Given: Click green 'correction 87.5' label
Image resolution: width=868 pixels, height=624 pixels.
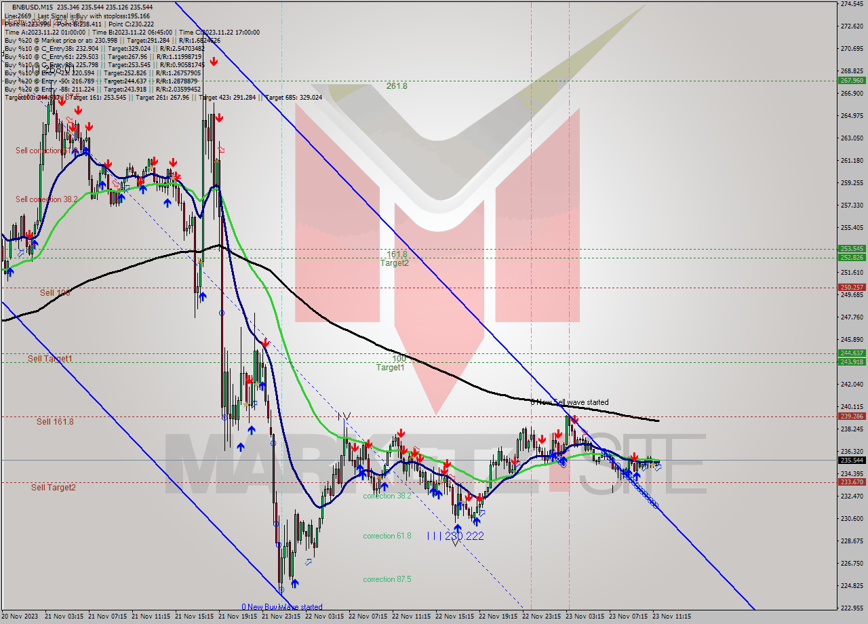Looking at the screenshot, I should coord(387,579).
